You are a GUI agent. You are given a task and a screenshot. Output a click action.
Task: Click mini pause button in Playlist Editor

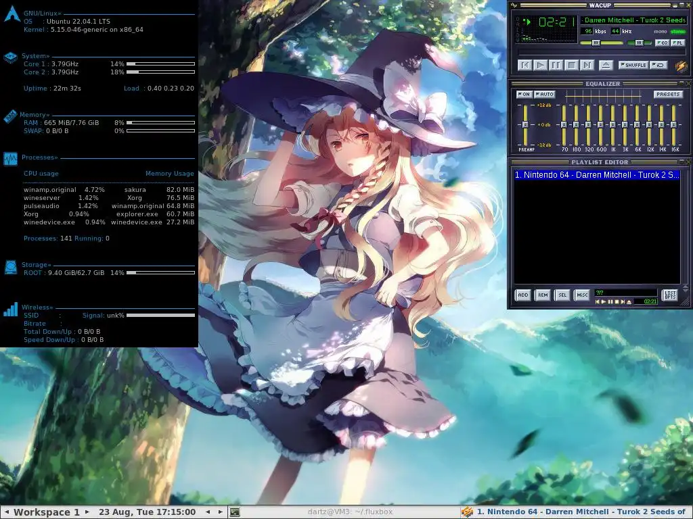tap(610, 302)
